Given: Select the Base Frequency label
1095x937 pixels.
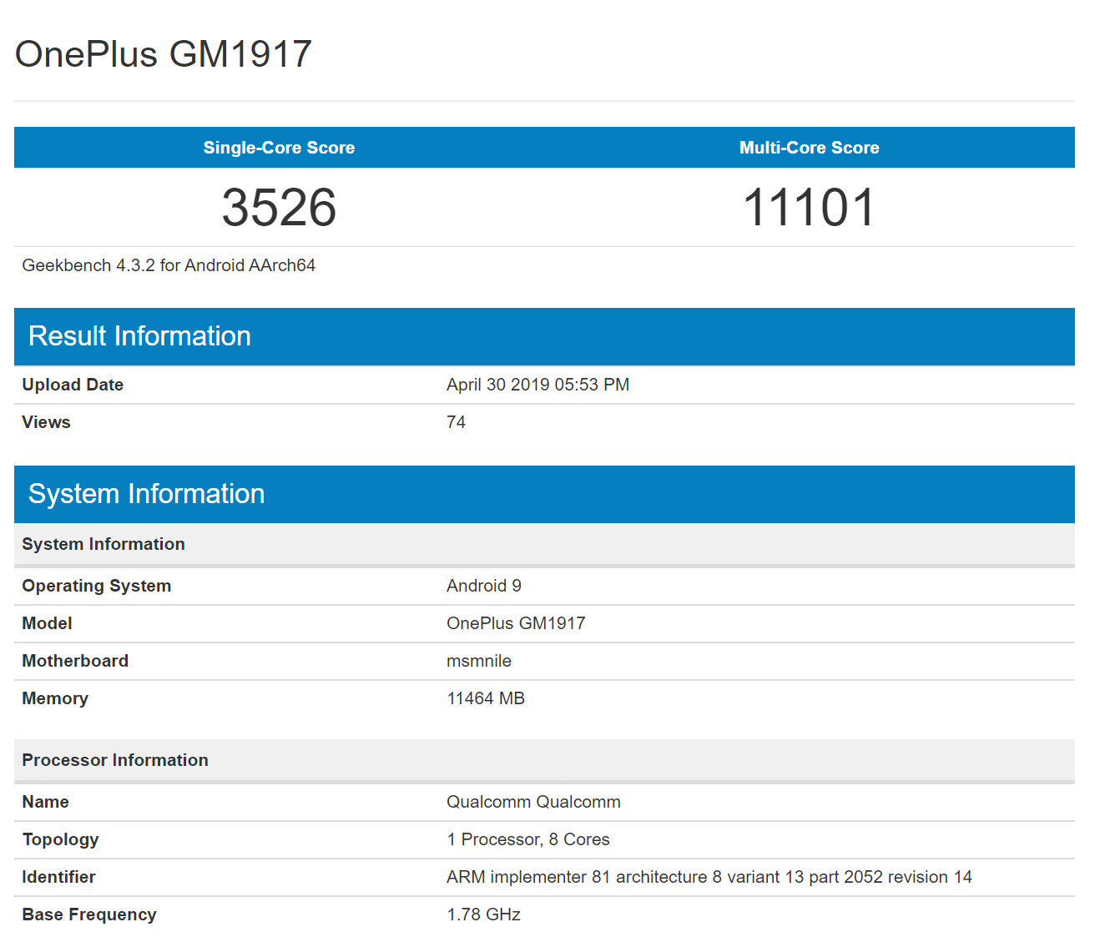Looking at the screenshot, I should [x=89, y=914].
